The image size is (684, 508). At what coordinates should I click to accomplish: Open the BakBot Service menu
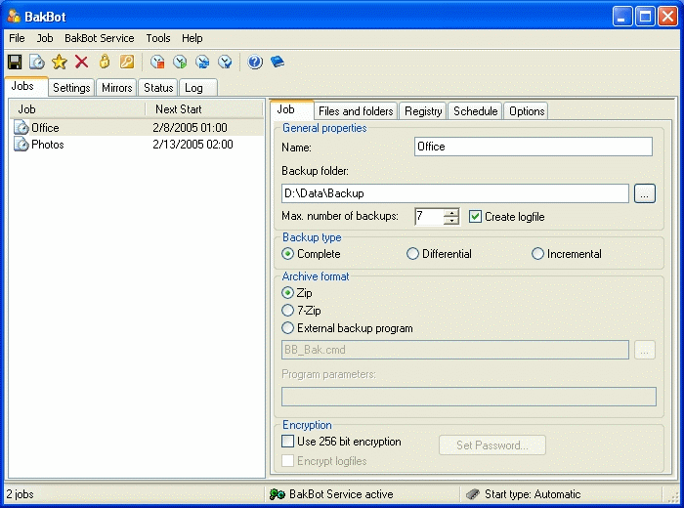pos(100,38)
